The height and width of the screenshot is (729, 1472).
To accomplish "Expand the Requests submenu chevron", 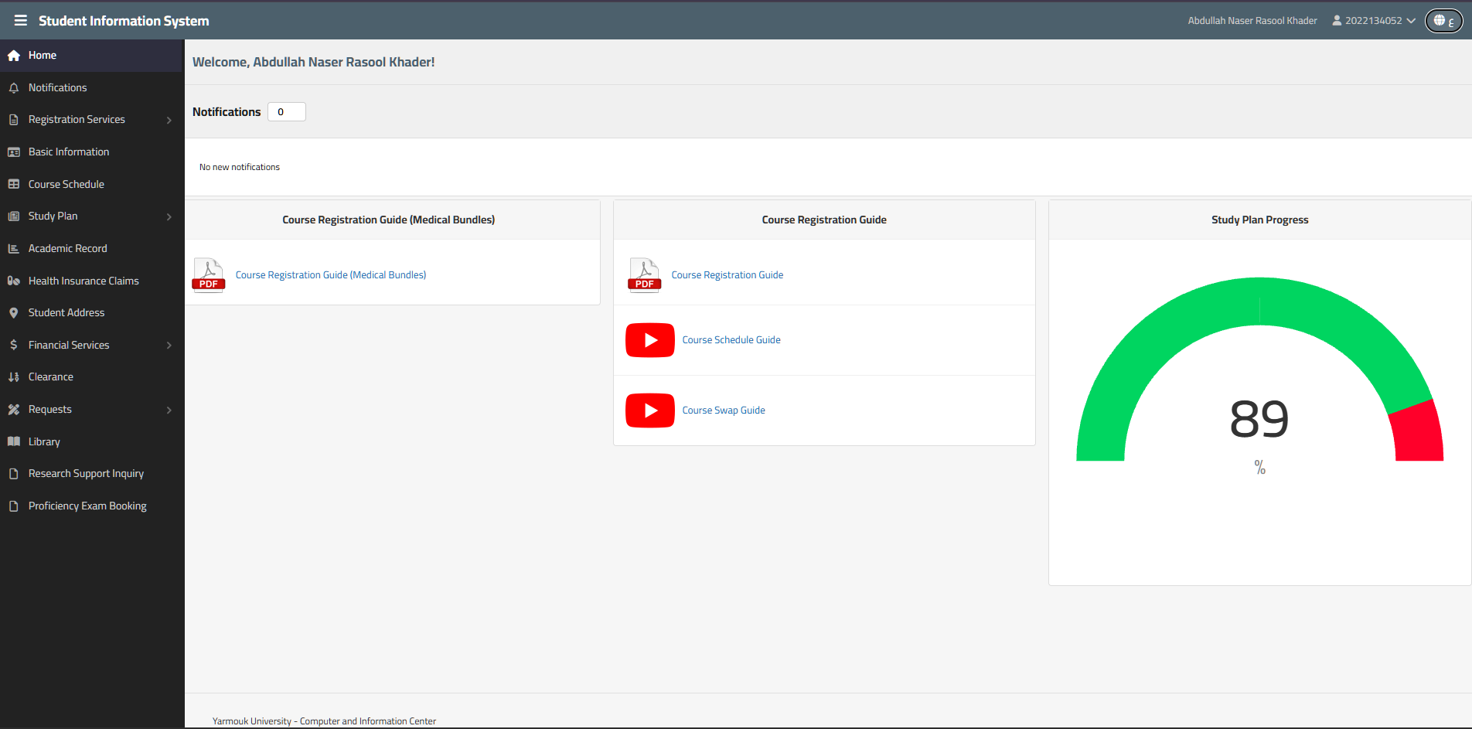I will 169,410.
